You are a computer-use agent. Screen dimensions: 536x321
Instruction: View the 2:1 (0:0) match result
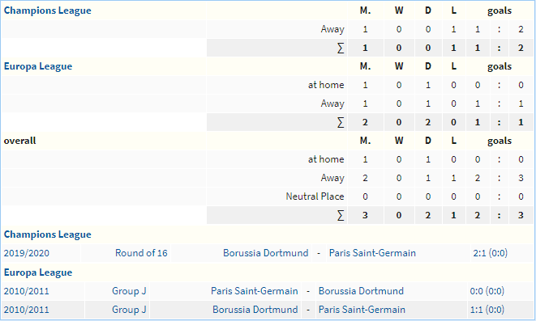coord(491,253)
